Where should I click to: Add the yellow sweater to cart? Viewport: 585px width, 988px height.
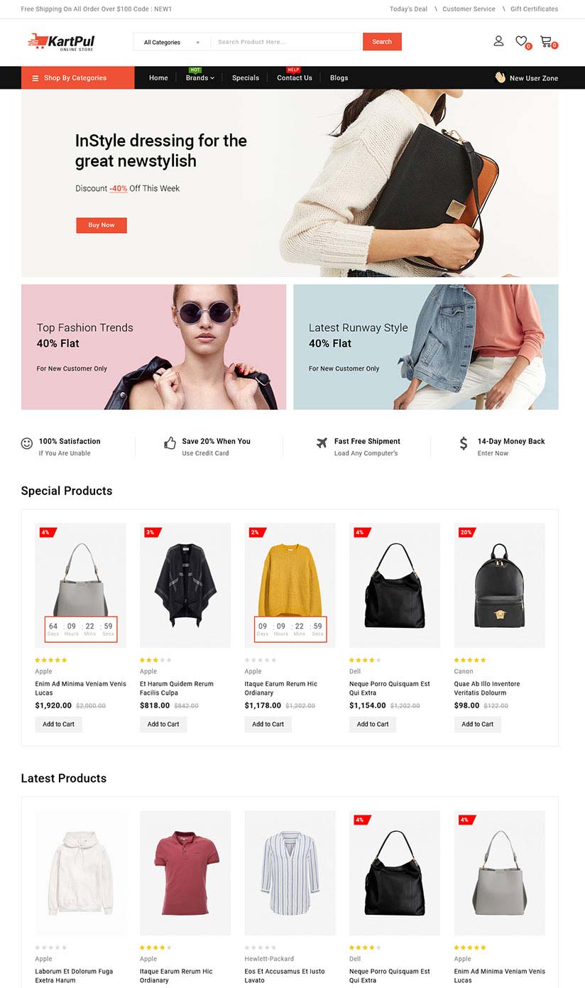pyautogui.click(x=268, y=724)
